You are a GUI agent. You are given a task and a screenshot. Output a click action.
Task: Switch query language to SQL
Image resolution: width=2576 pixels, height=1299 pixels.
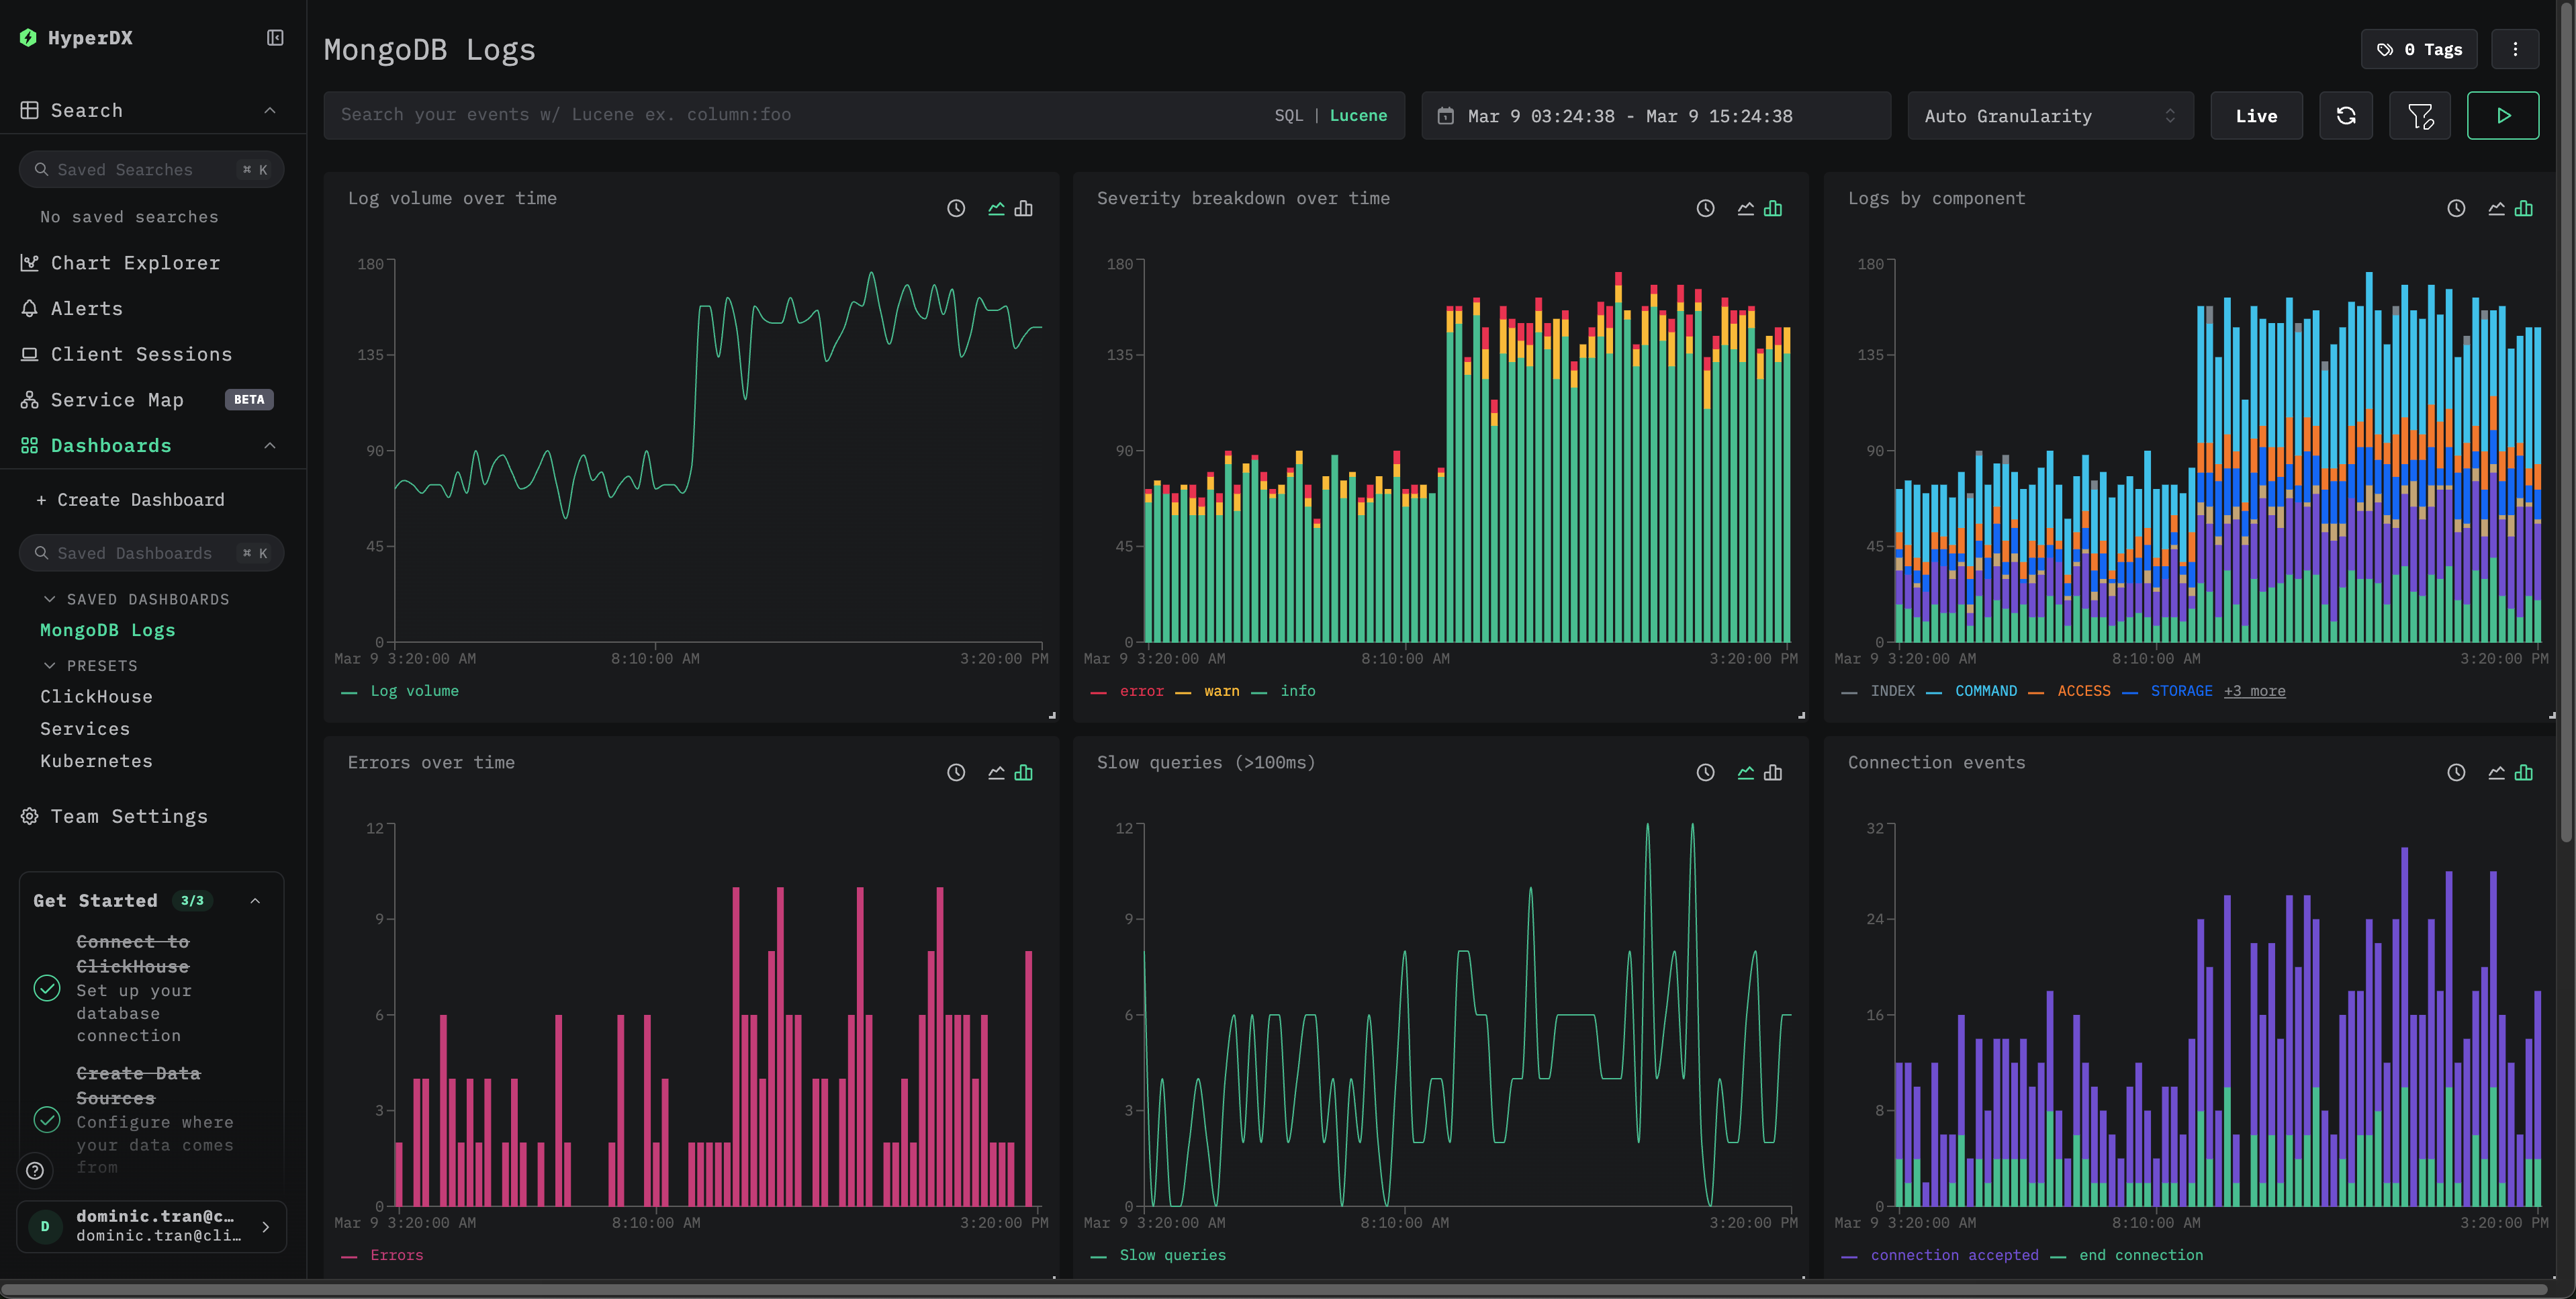[1289, 115]
